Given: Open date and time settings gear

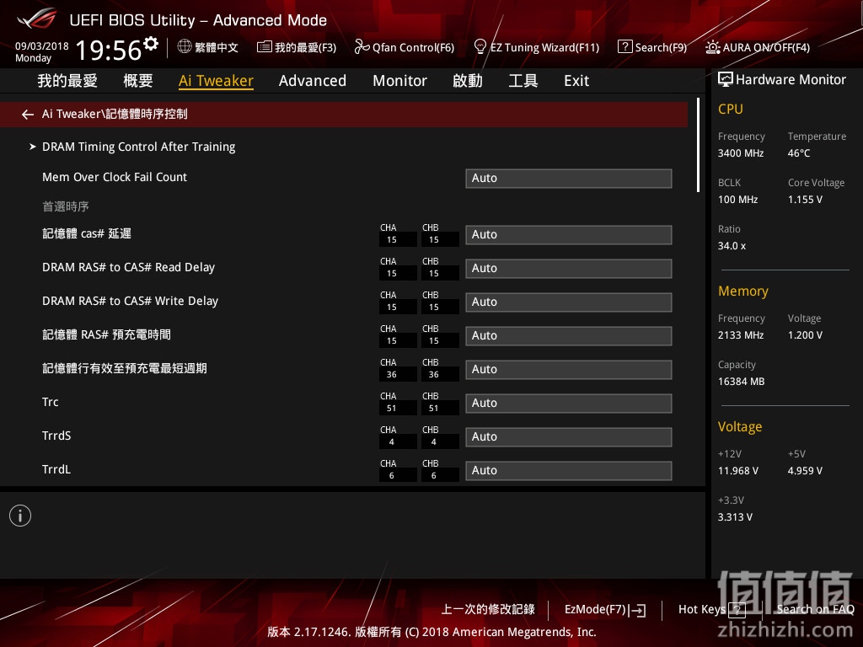Looking at the screenshot, I should coord(151,44).
